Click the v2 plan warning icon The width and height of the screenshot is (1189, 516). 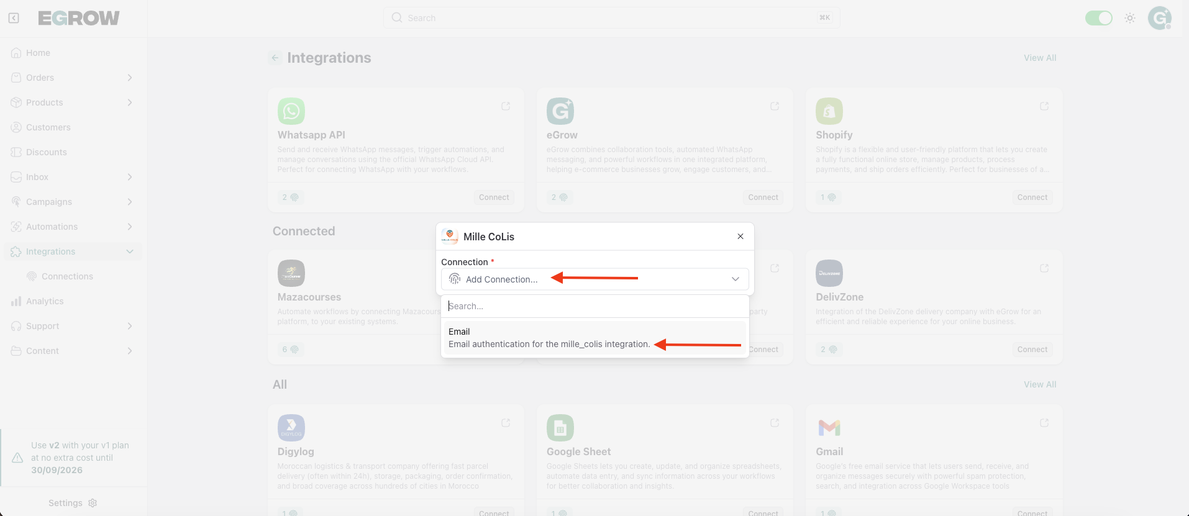click(17, 458)
